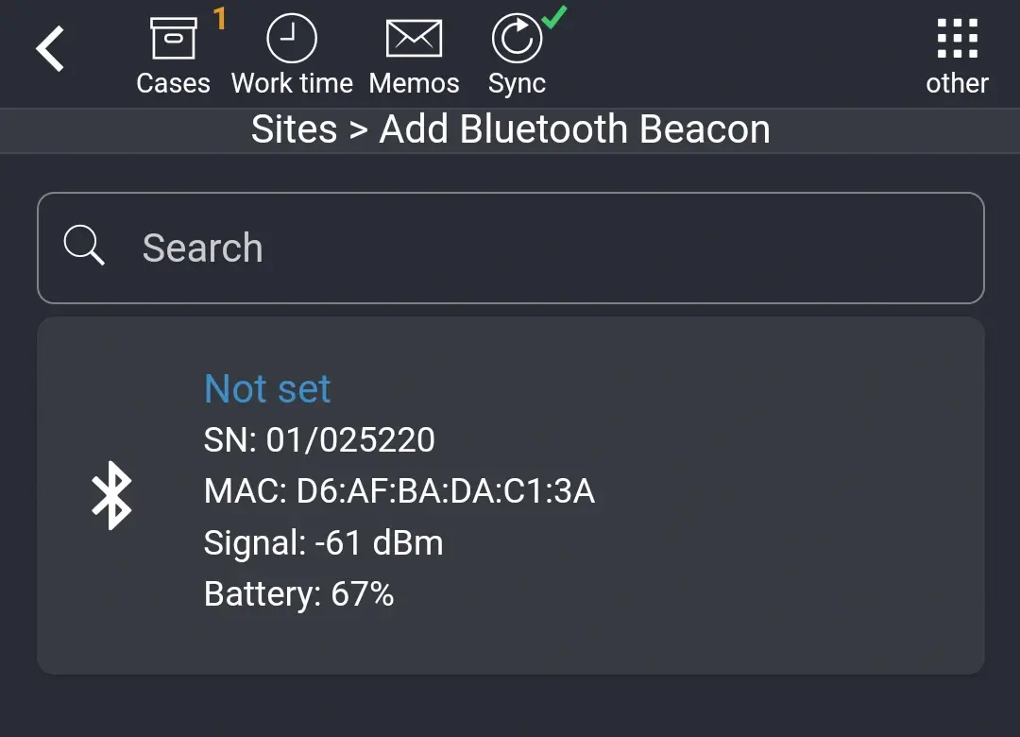Click the green checkmark on Sync
Image resolution: width=1020 pixels, height=737 pixels.
coord(553,15)
